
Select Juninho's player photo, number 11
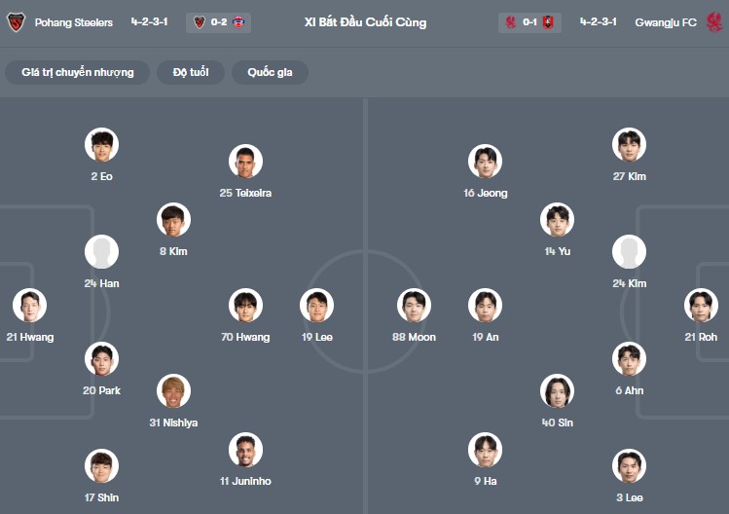(245, 450)
